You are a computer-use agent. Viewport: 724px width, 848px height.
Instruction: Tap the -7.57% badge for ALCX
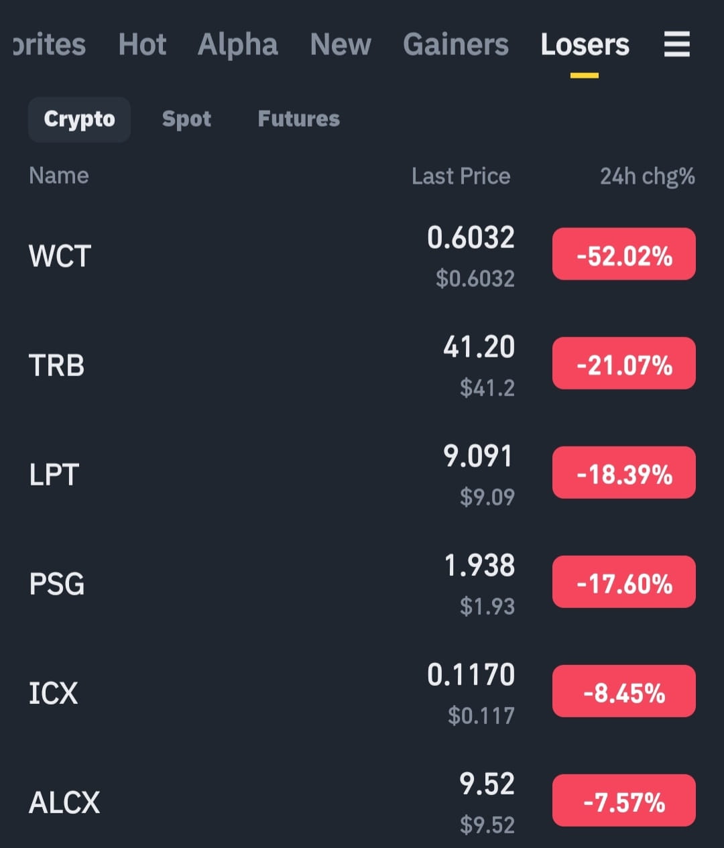624,800
